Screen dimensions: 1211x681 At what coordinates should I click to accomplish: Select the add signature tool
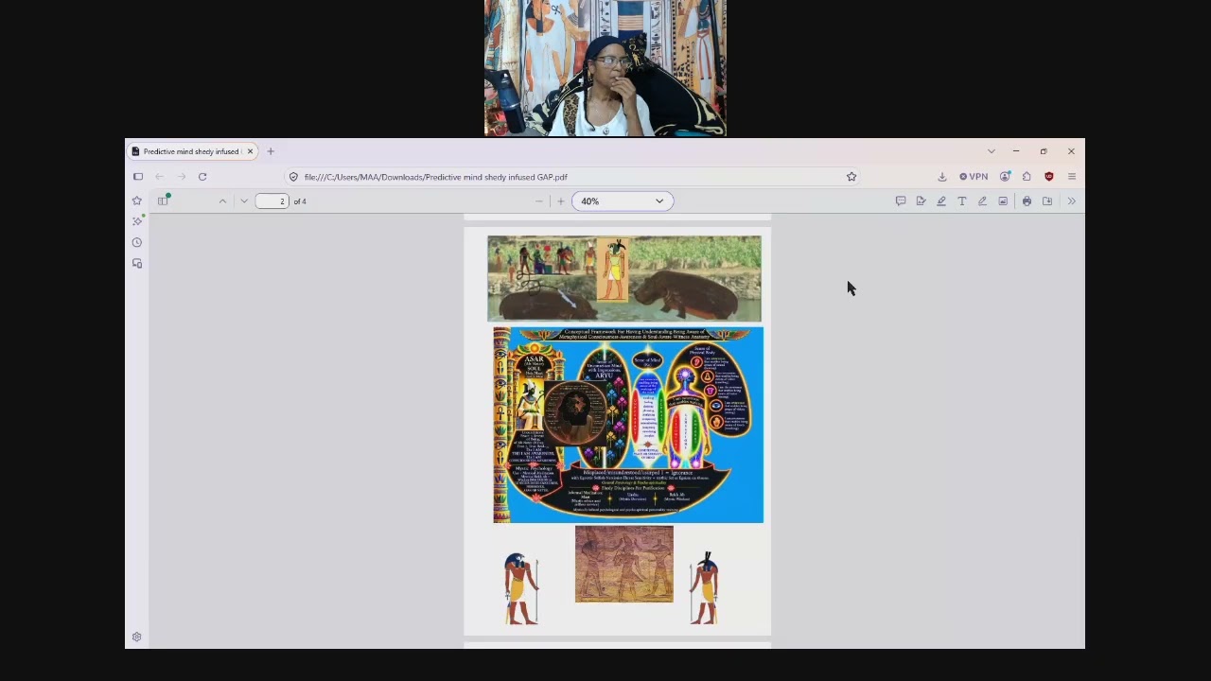921,201
